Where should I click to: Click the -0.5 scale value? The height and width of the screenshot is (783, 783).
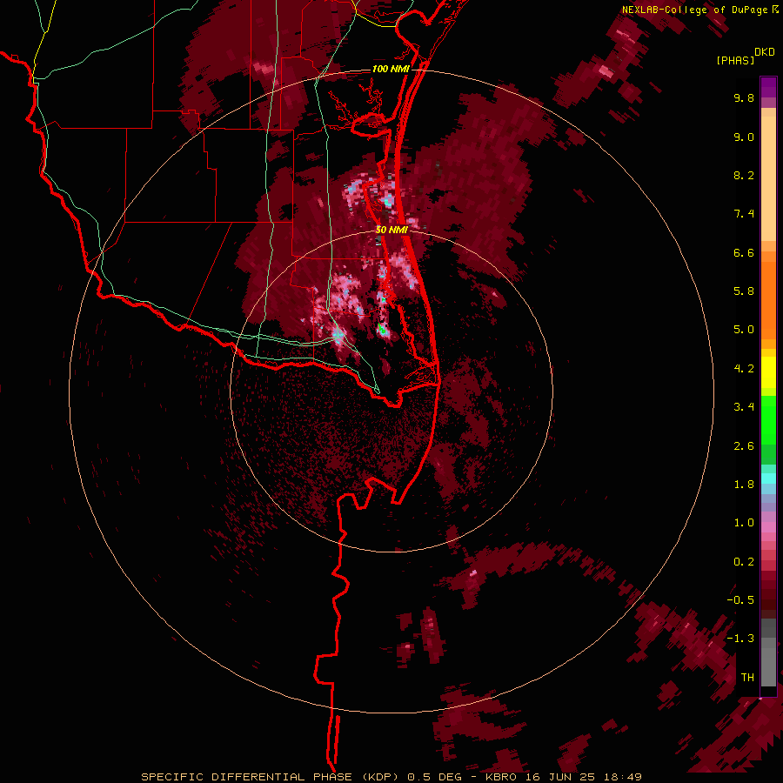tap(740, 600)
